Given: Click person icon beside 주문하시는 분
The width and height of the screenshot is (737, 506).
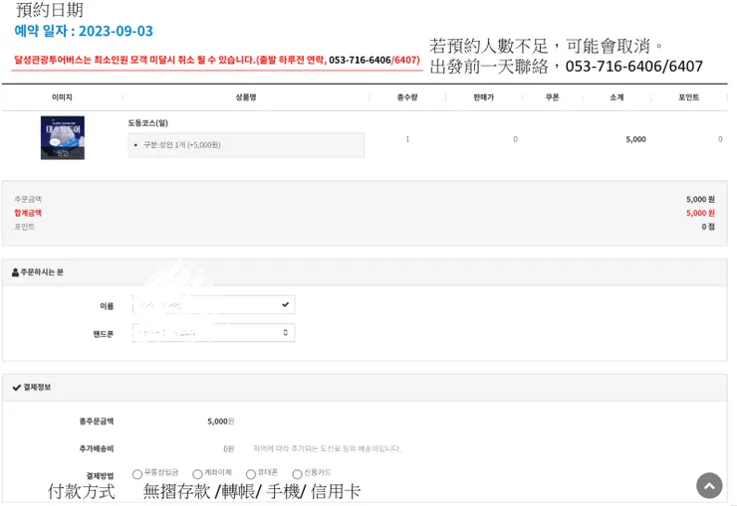Looking at the screenshot, I should coord(15,272).
